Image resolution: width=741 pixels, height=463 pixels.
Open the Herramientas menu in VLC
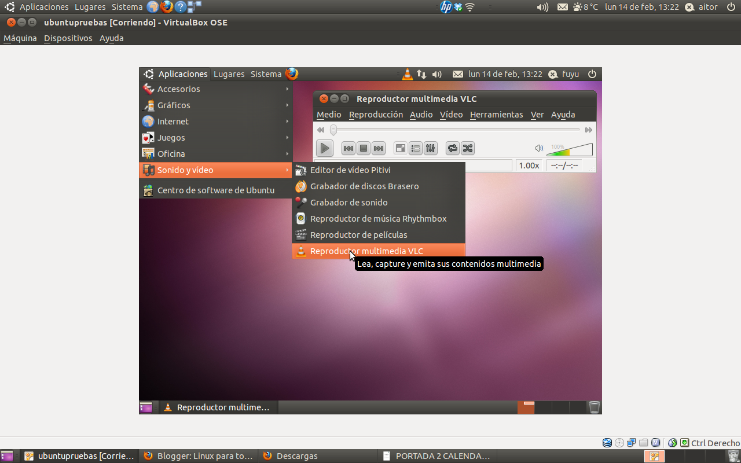(496, 115)
